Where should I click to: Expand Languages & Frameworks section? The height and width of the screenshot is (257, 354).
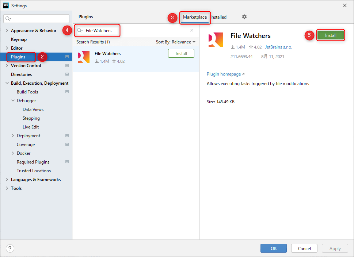click(7, 180)
